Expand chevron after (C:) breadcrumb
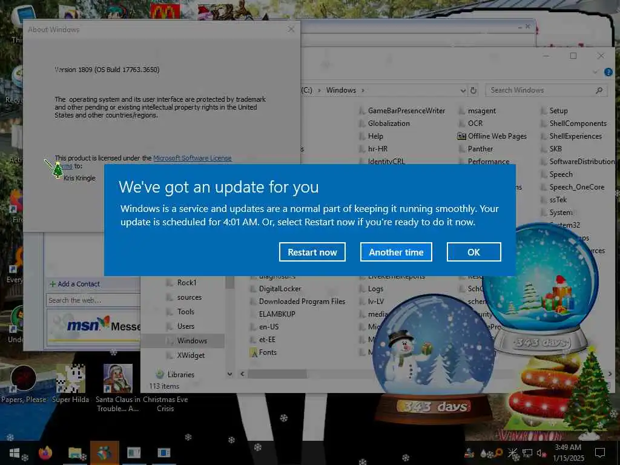This screenshot has height=465, width=620. [319, 91]
